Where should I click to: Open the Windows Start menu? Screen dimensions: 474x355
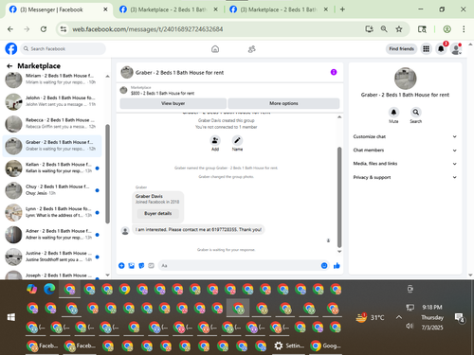pyautogui.click(x=11, y=317)
